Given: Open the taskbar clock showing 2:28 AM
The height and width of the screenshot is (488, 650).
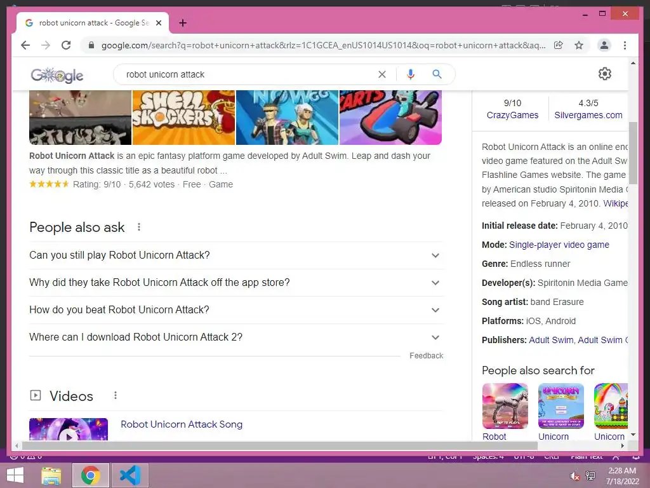Looking at the screenshot, I should tap(622, 476).
